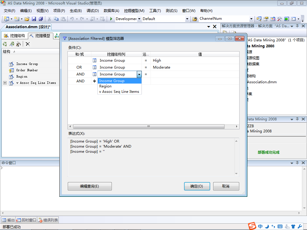Select v Assoc Seq Line Items dropdown option
The height and width of the screenshot is (230, 307).
119,92
